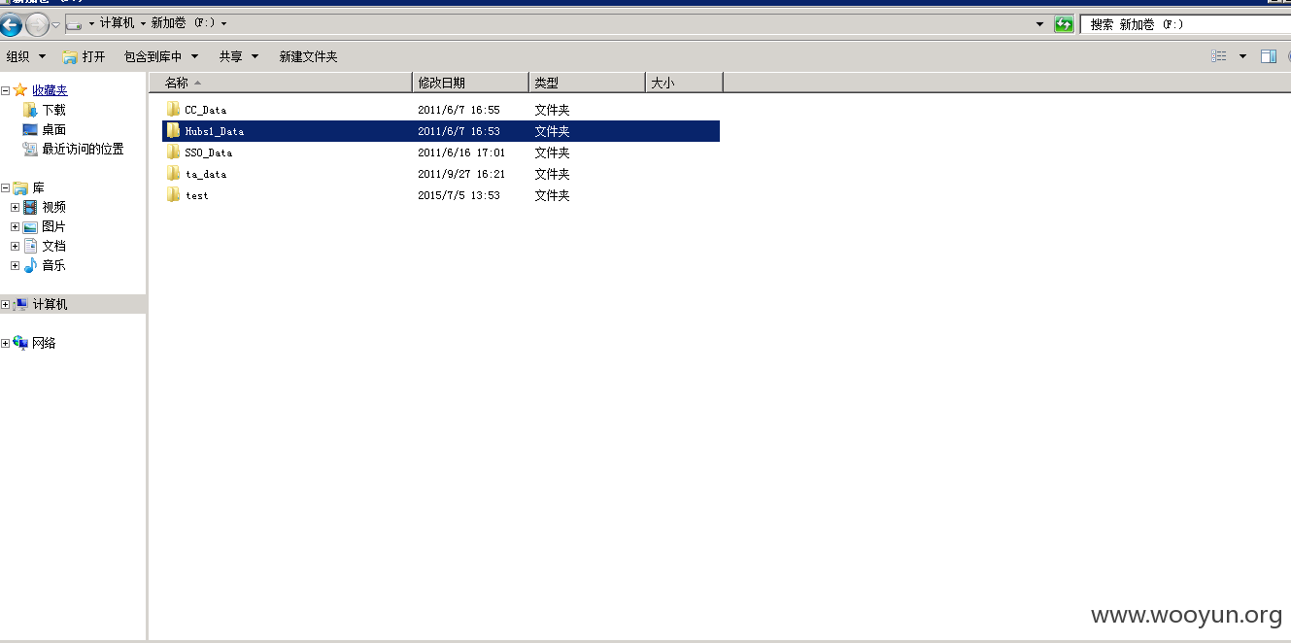Image resolution: width=1291 pixels, height=643 pixels.
Task: Click the 视频 library icon
Action: coord(30,207)
